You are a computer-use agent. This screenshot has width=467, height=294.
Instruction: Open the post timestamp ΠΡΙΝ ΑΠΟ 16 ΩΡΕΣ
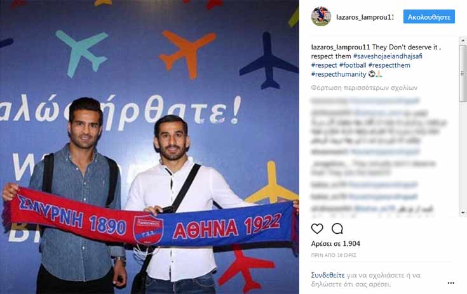334,255
